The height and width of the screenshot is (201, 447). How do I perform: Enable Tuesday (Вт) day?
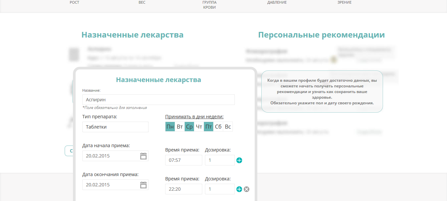pos(180,127)
